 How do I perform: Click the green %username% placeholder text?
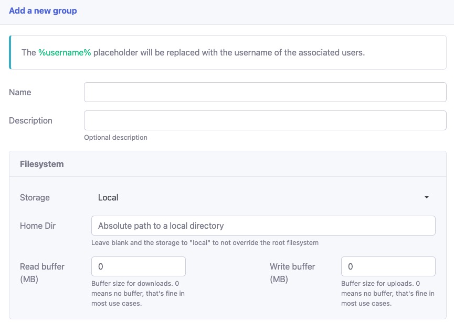[65, 52]
